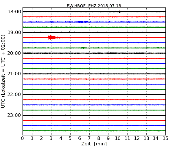Click x-axis tick label "2"
The image size is (188, 150).
point(41,138)
